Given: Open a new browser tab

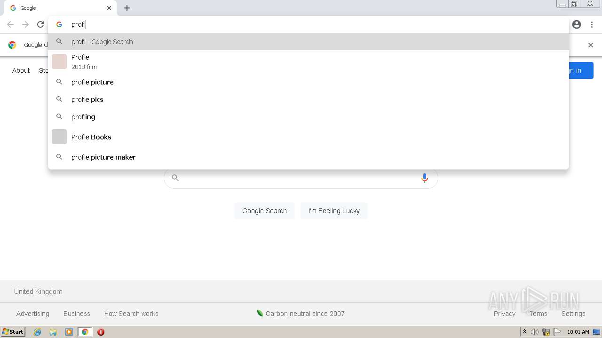Looking at the screenshot, I should (x=127, y=8).
